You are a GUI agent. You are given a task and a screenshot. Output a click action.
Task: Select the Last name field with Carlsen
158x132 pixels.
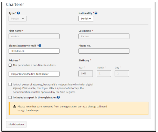[x=104, y=36]
